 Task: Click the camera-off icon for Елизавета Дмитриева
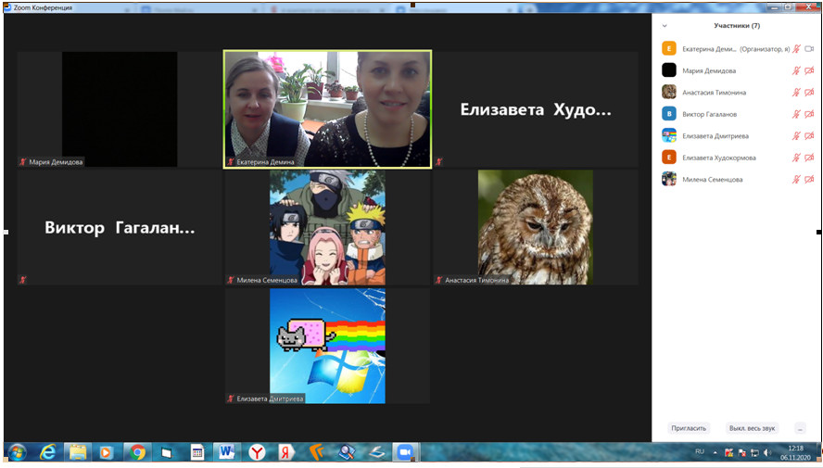809,136
